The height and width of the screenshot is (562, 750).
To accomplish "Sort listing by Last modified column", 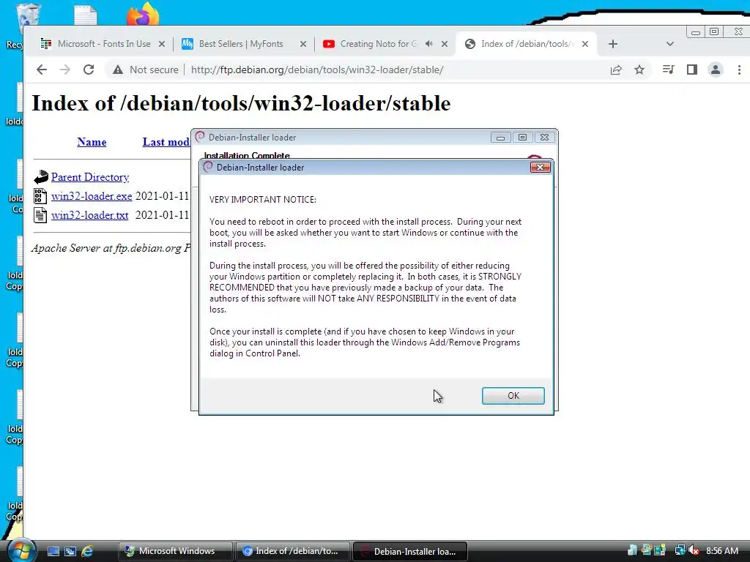I will 166,142.
